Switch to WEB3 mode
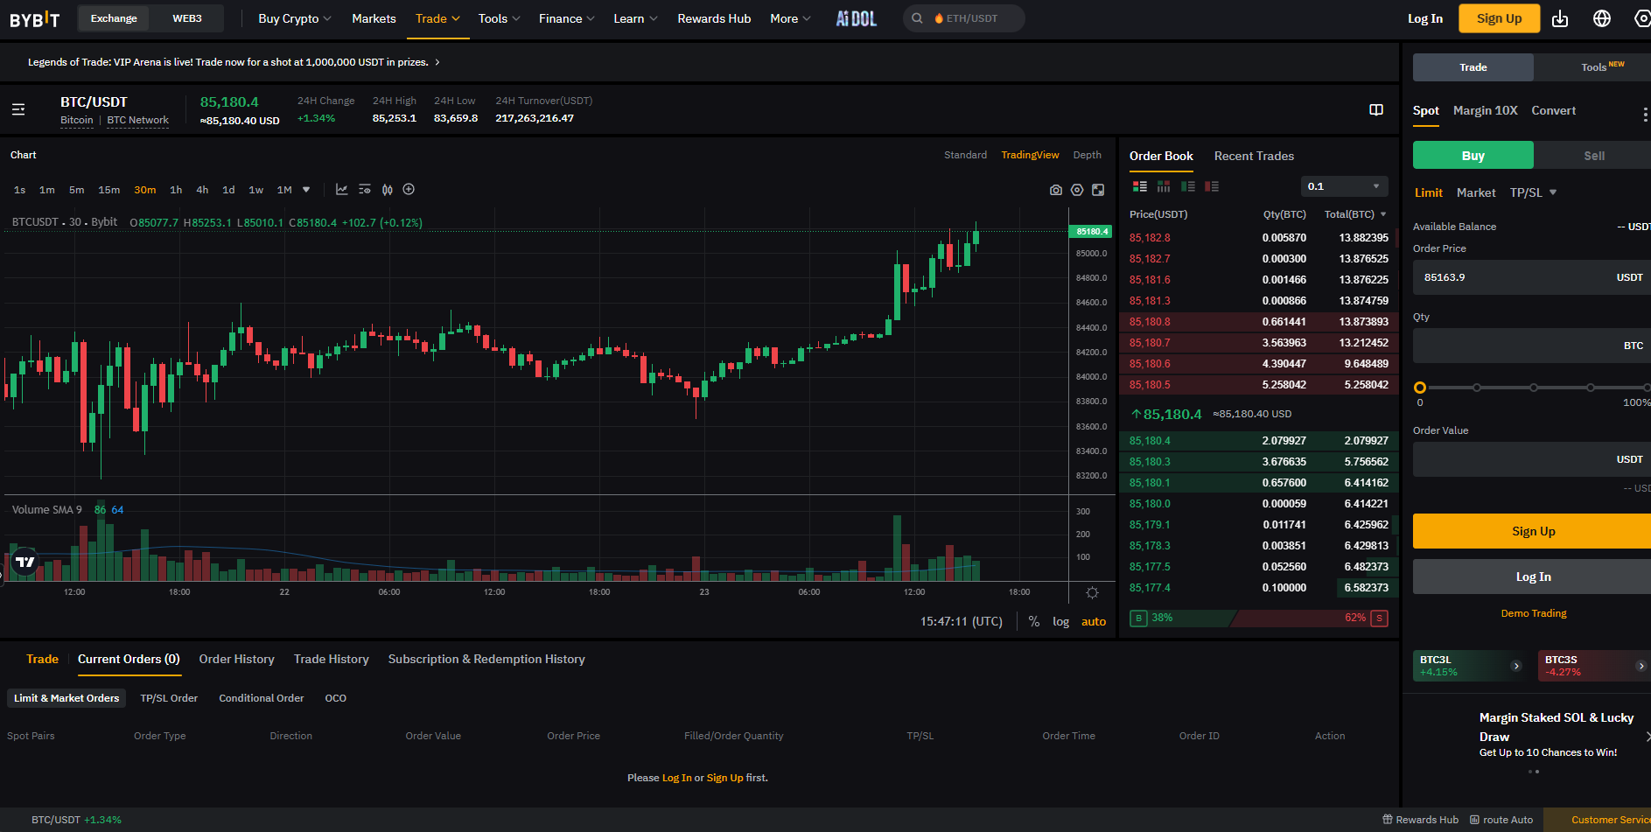Image resolution: width=1651 pixels, height=832 pixels. click(187, 18)
